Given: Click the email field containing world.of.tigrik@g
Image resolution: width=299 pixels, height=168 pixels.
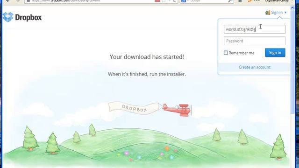Looking at the screenshot, I should (x=255, y=29).
